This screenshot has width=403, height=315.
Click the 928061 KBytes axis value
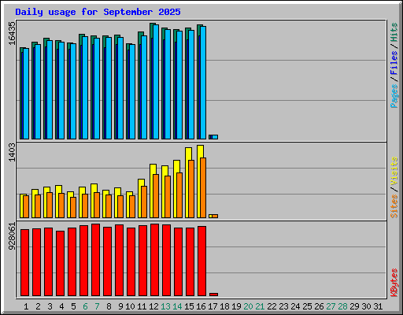pyautogui.click(x=12, y=236)
